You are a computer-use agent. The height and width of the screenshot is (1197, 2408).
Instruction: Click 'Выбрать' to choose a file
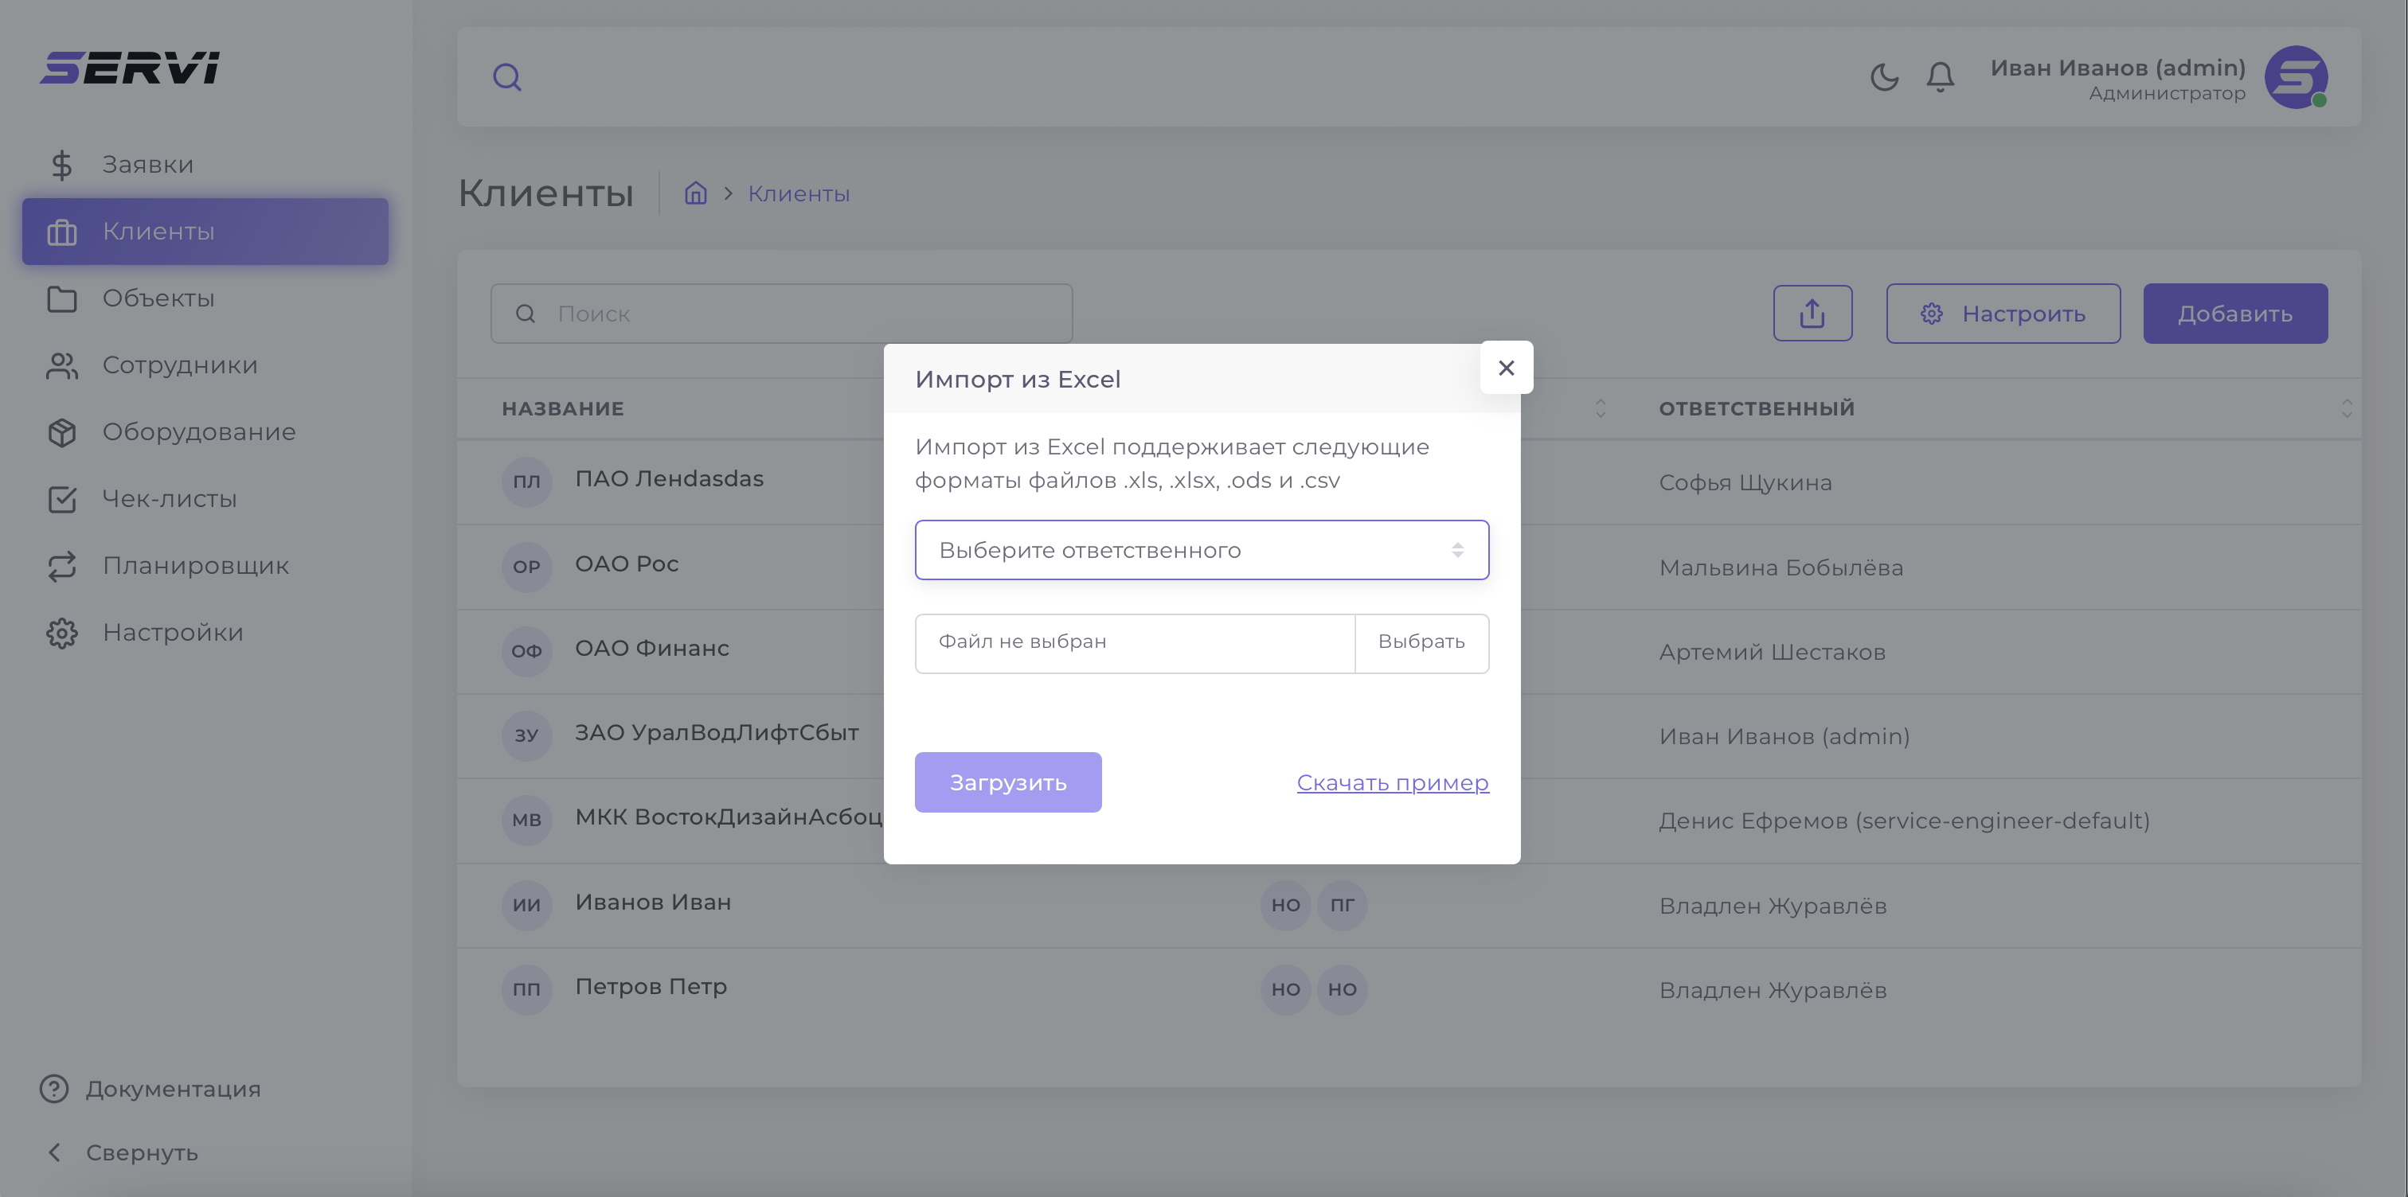pyautogui.click(x=1421, y=643)
